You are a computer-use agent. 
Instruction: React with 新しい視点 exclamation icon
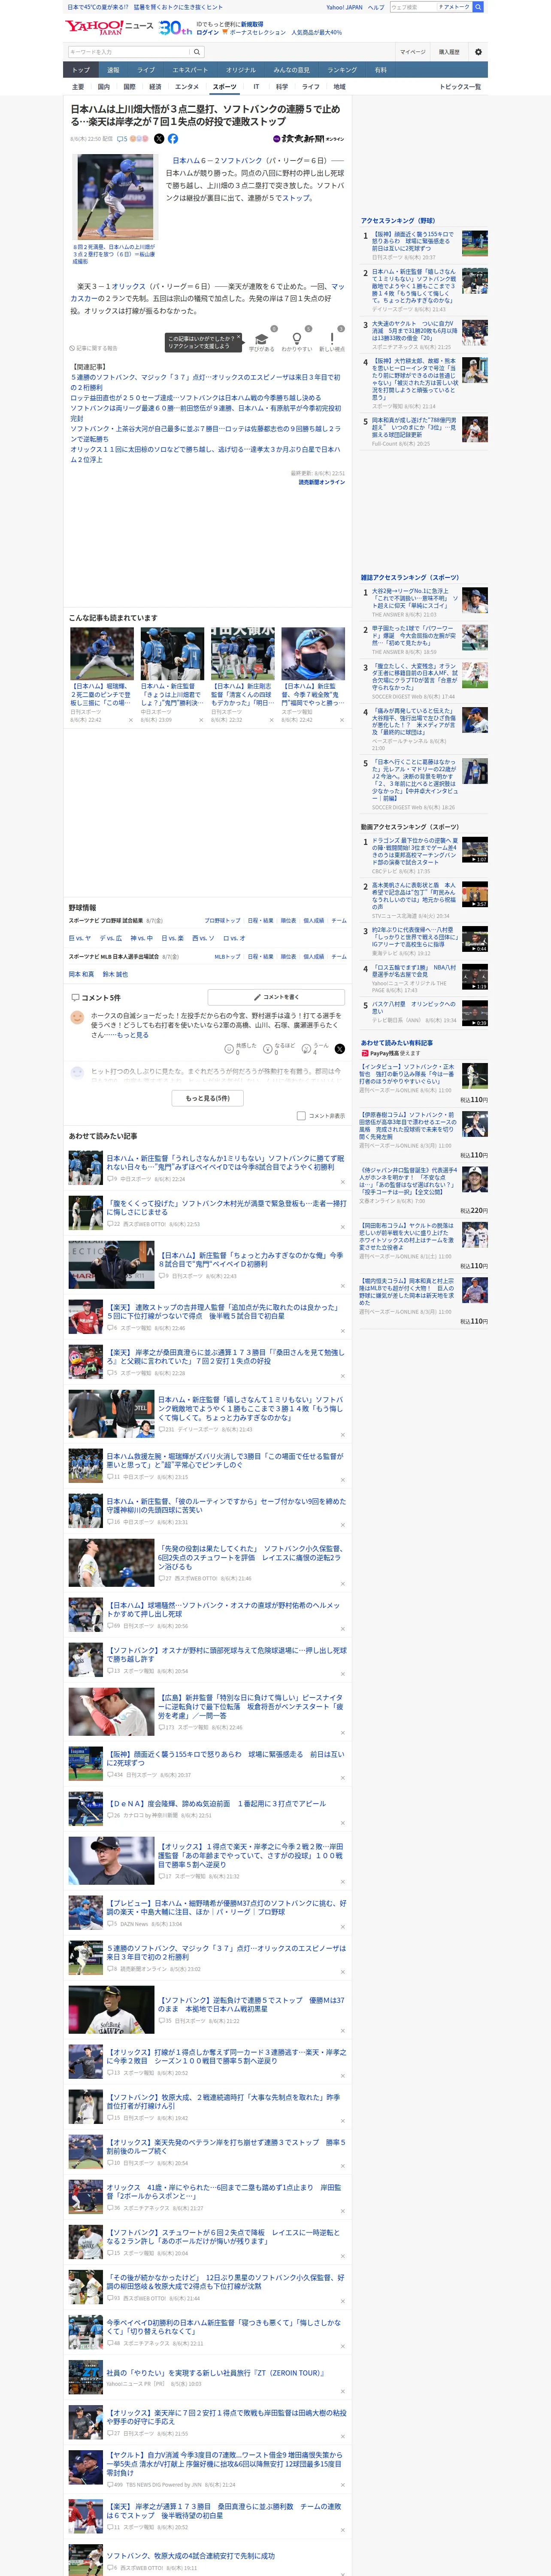coord(332,339)
